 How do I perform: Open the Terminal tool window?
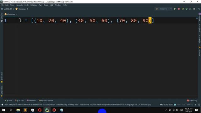pyautogui.click(x=31, y=100)
